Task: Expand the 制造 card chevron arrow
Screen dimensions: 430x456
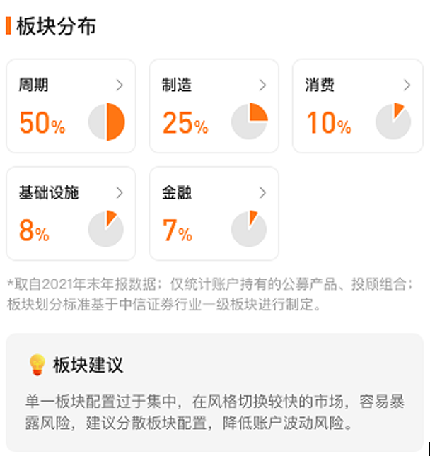Action: pyautogui.click(x=263, y=86)
